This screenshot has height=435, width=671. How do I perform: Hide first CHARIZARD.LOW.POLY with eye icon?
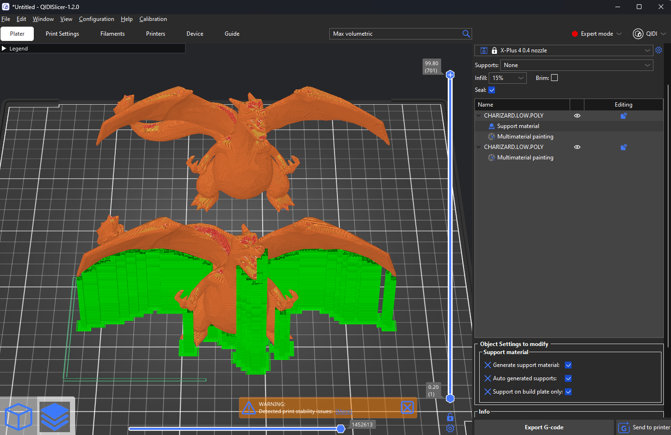click(x=577, y=116)
